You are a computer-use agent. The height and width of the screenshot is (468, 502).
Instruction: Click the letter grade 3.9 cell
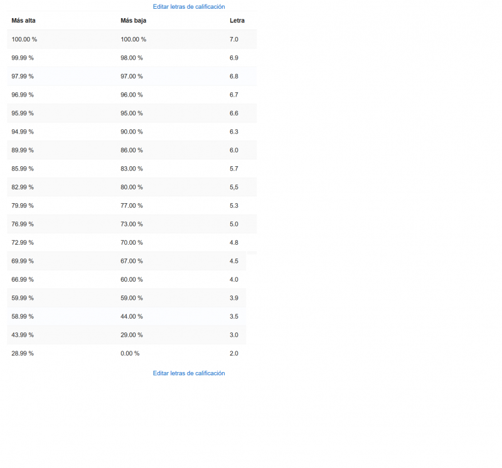coord(234,298)
